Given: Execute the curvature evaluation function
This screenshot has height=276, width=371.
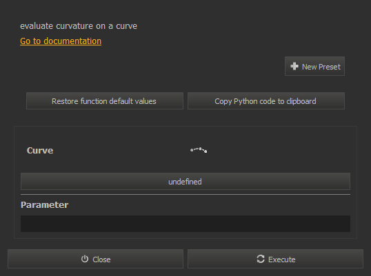Looking at the screenshot, I should (x=275, y=259).
